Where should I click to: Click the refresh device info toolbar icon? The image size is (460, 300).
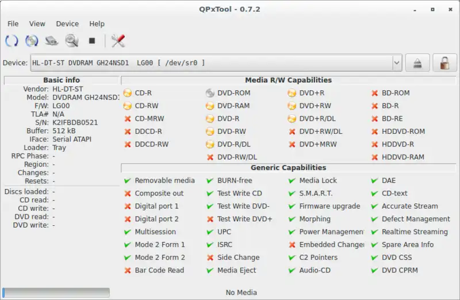pyautogui.click(x=11, y=41)
